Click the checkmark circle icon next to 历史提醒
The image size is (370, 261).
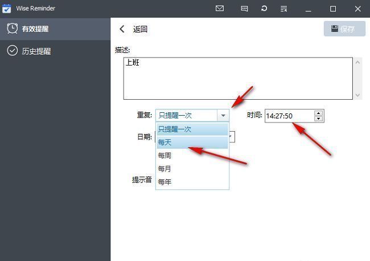[12, 51]
